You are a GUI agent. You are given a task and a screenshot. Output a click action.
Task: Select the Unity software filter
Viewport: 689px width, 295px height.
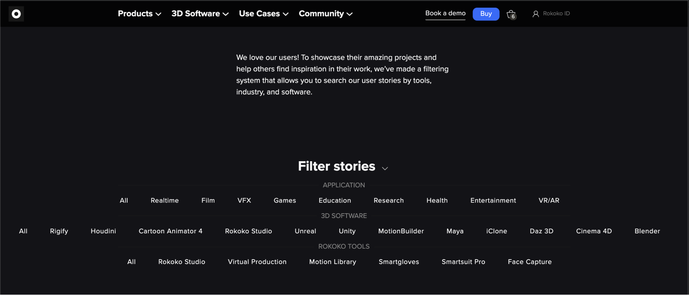point(347,231)
